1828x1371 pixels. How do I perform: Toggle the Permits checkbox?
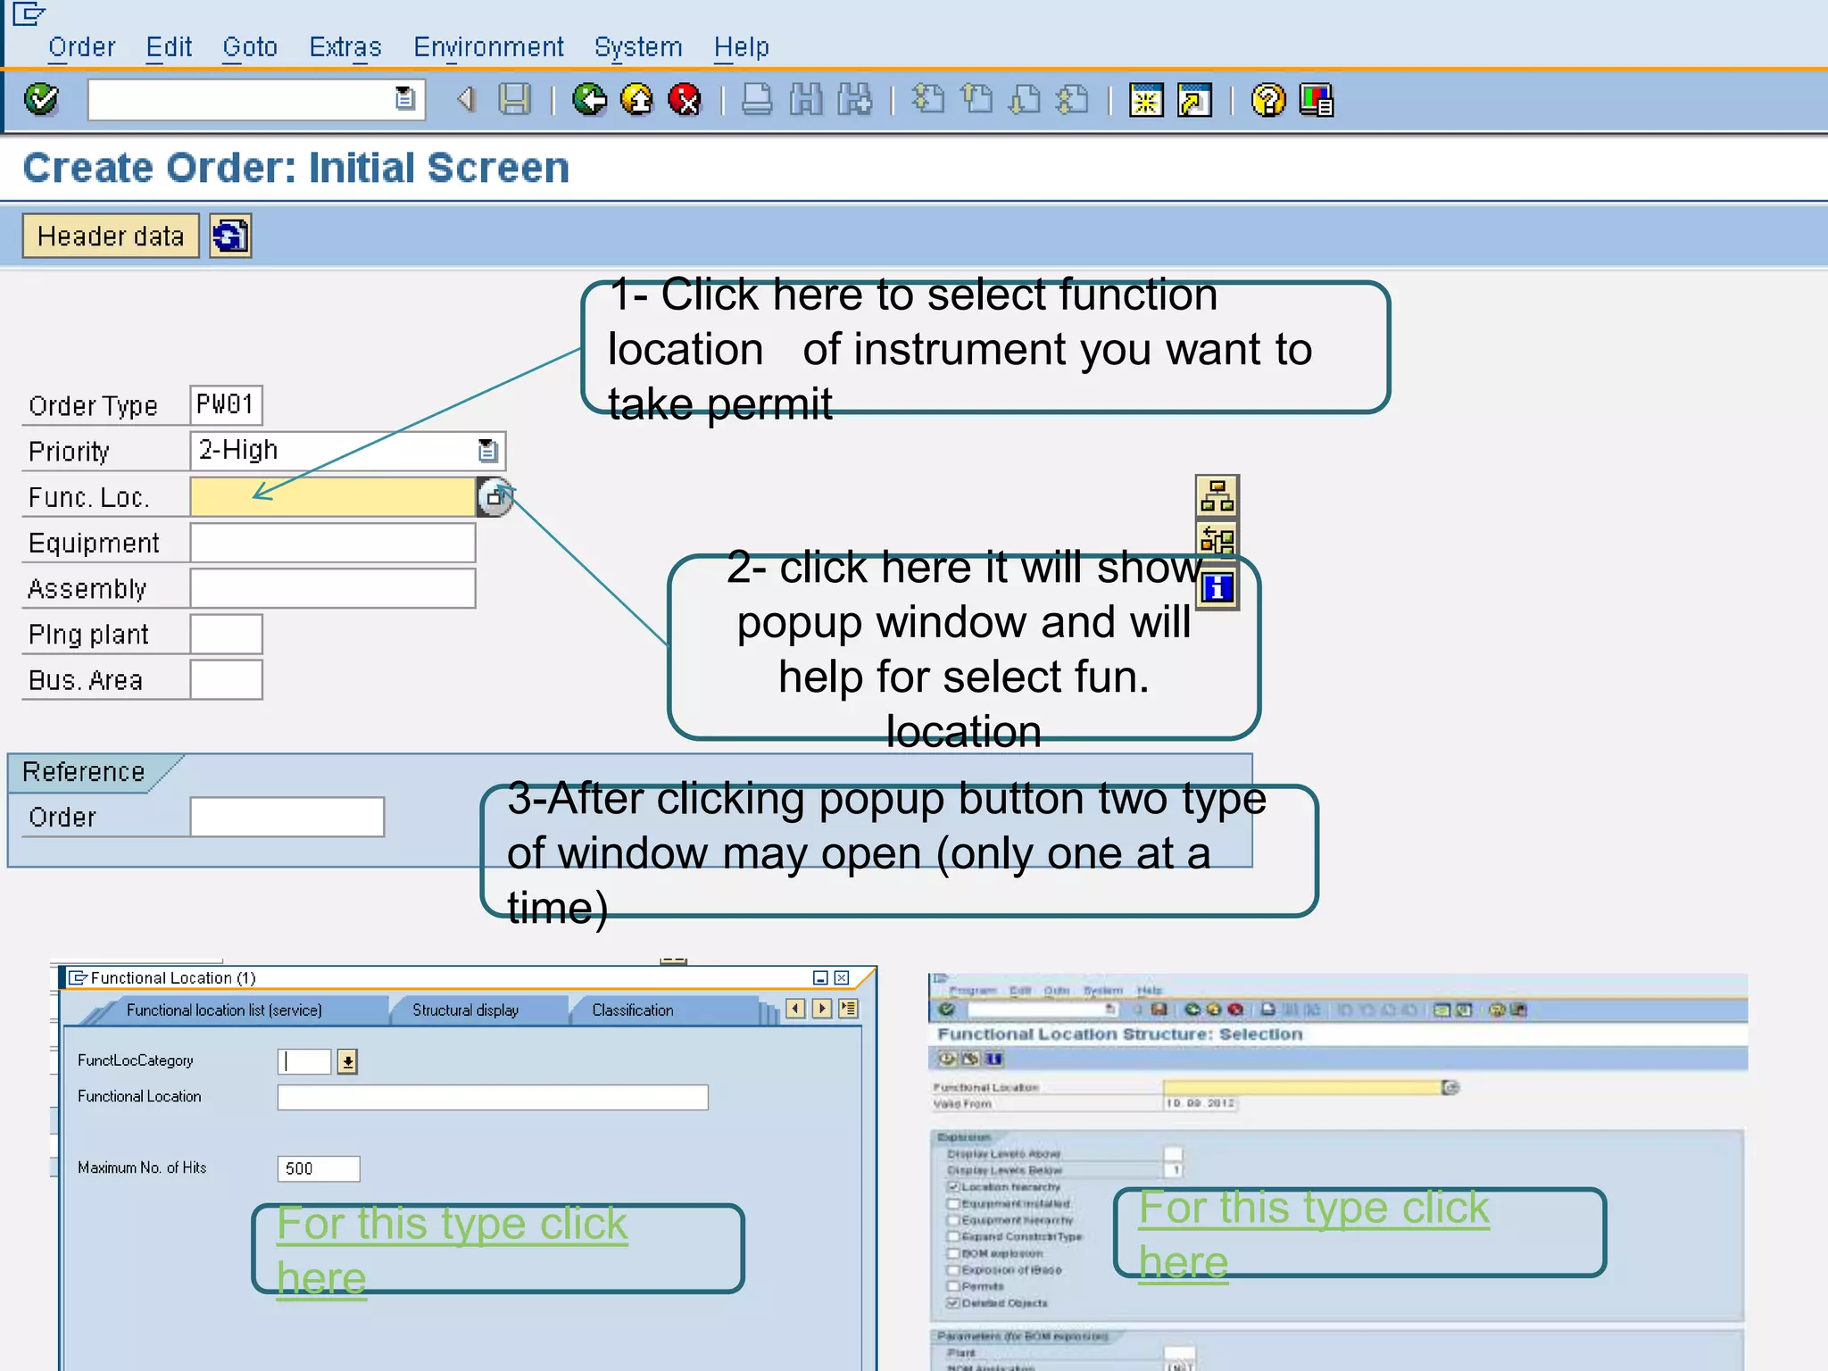click(x=953, y=1286)
